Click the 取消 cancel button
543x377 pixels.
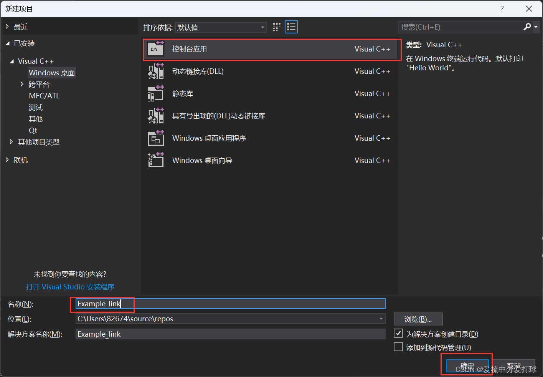514,366
